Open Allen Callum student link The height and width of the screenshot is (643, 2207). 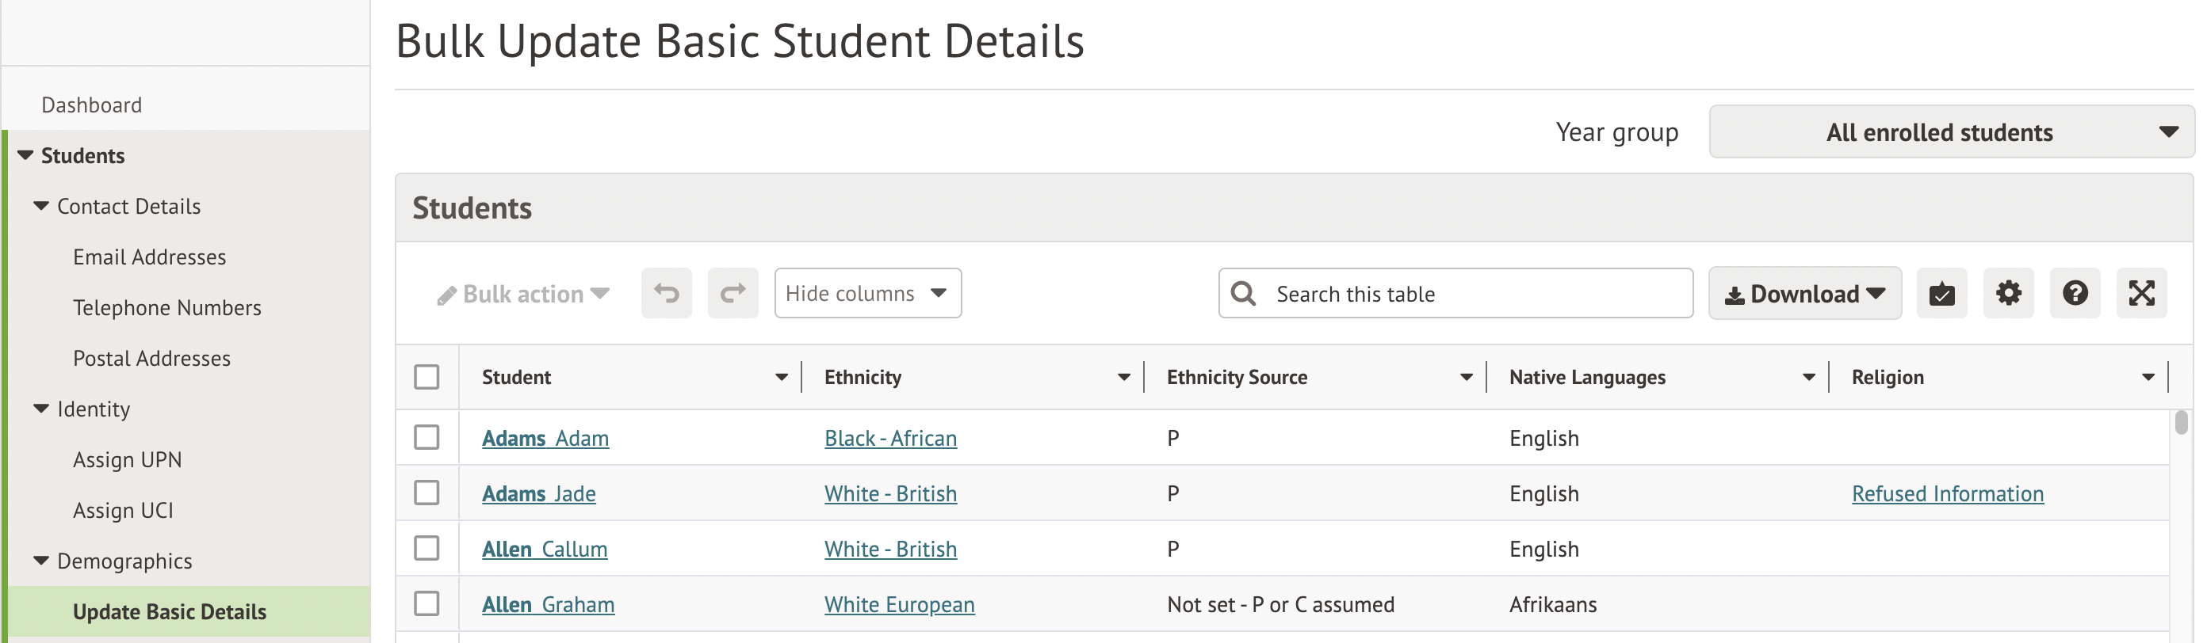pyautogui.click(x=545, y=549)
